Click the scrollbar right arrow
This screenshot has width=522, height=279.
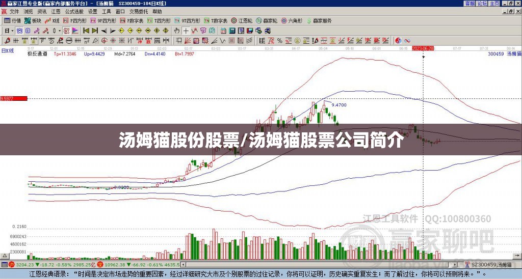455,265
